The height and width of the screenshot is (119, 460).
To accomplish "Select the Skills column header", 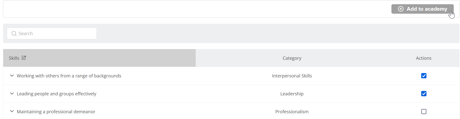I will click(99, 58).
